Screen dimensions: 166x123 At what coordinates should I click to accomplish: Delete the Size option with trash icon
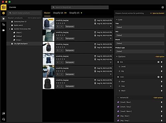pos(162,62)
